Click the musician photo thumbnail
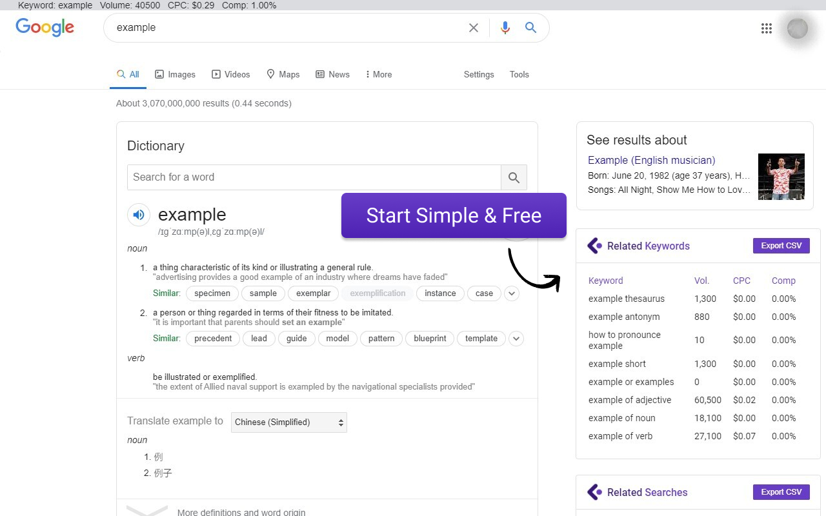826x516 pixels. (x=781, y=176)
